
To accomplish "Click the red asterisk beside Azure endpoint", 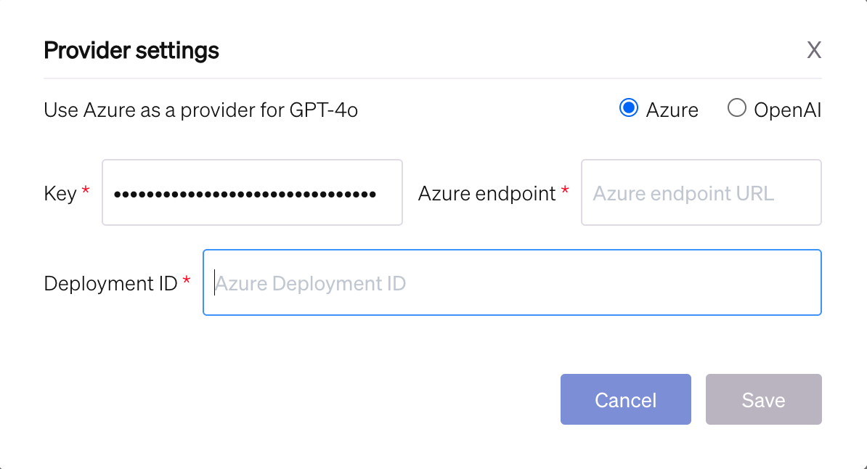I will 565,191.
